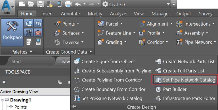Screen dimensions: 218x110
Task: Click the building-shaped icon in Palettes
Action: tap(29, 42)
